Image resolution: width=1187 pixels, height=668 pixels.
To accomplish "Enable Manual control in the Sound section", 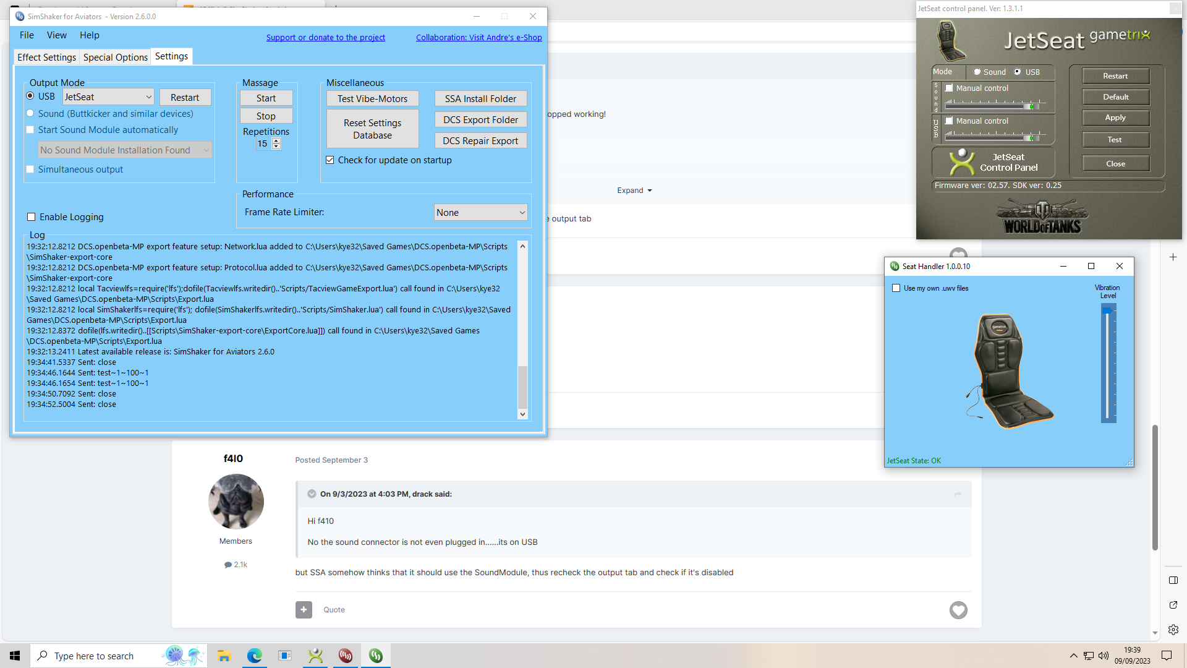I will (x=949, y=88).
